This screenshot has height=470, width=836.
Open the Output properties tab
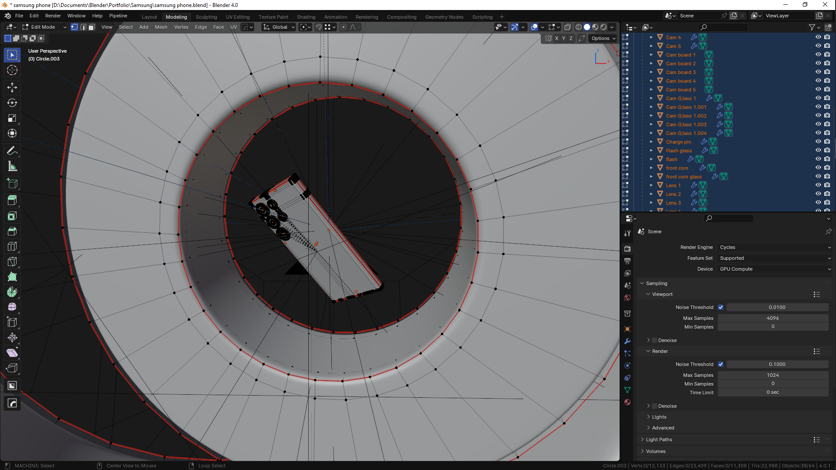(x=627, y=261)
